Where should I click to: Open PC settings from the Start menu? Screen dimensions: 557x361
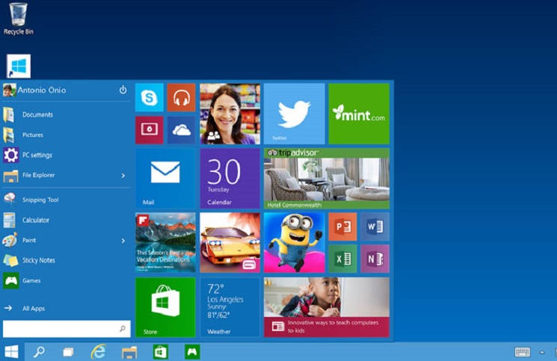pyautogui.click(x=37, y=155)
